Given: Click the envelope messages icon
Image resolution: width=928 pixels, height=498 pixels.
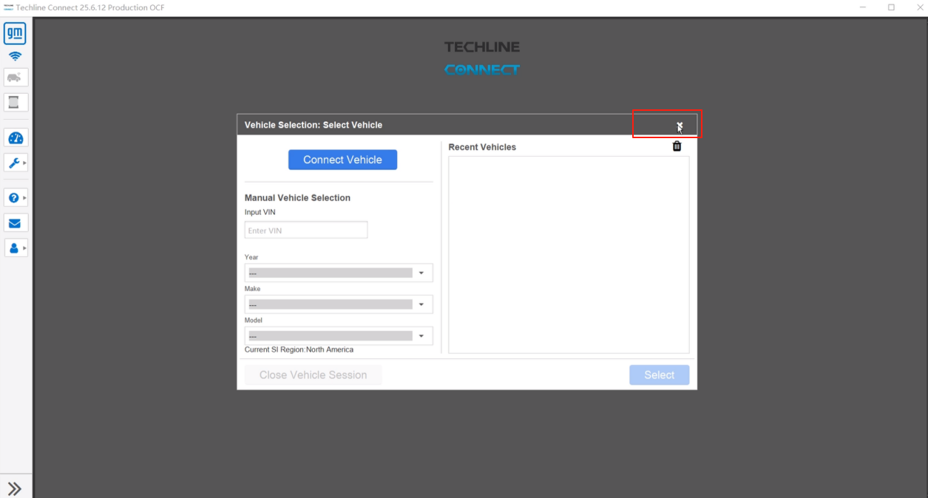Looking at the screenshot, I should point(16,223).
